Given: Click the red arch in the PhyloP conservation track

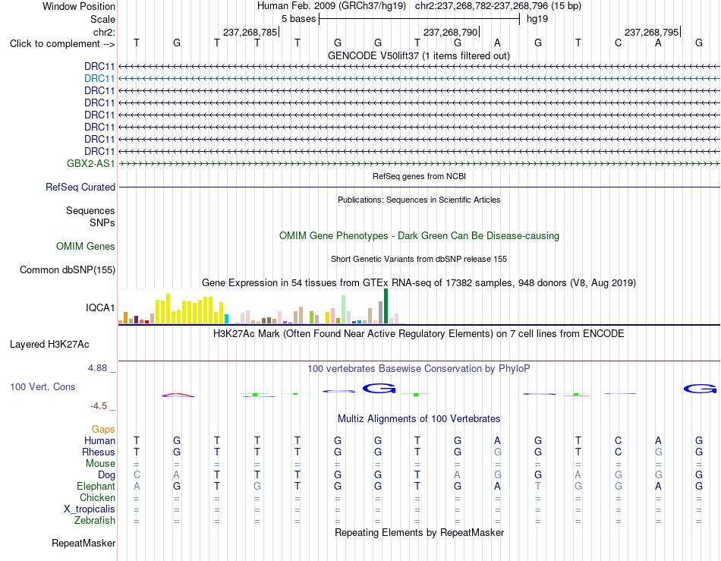Looking at the screenshot, I should click(178, 394).
